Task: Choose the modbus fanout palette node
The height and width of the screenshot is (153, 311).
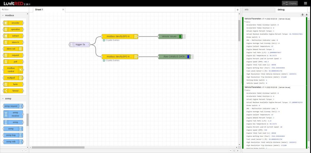Action: pyautogui.click(x=13, y=91)
